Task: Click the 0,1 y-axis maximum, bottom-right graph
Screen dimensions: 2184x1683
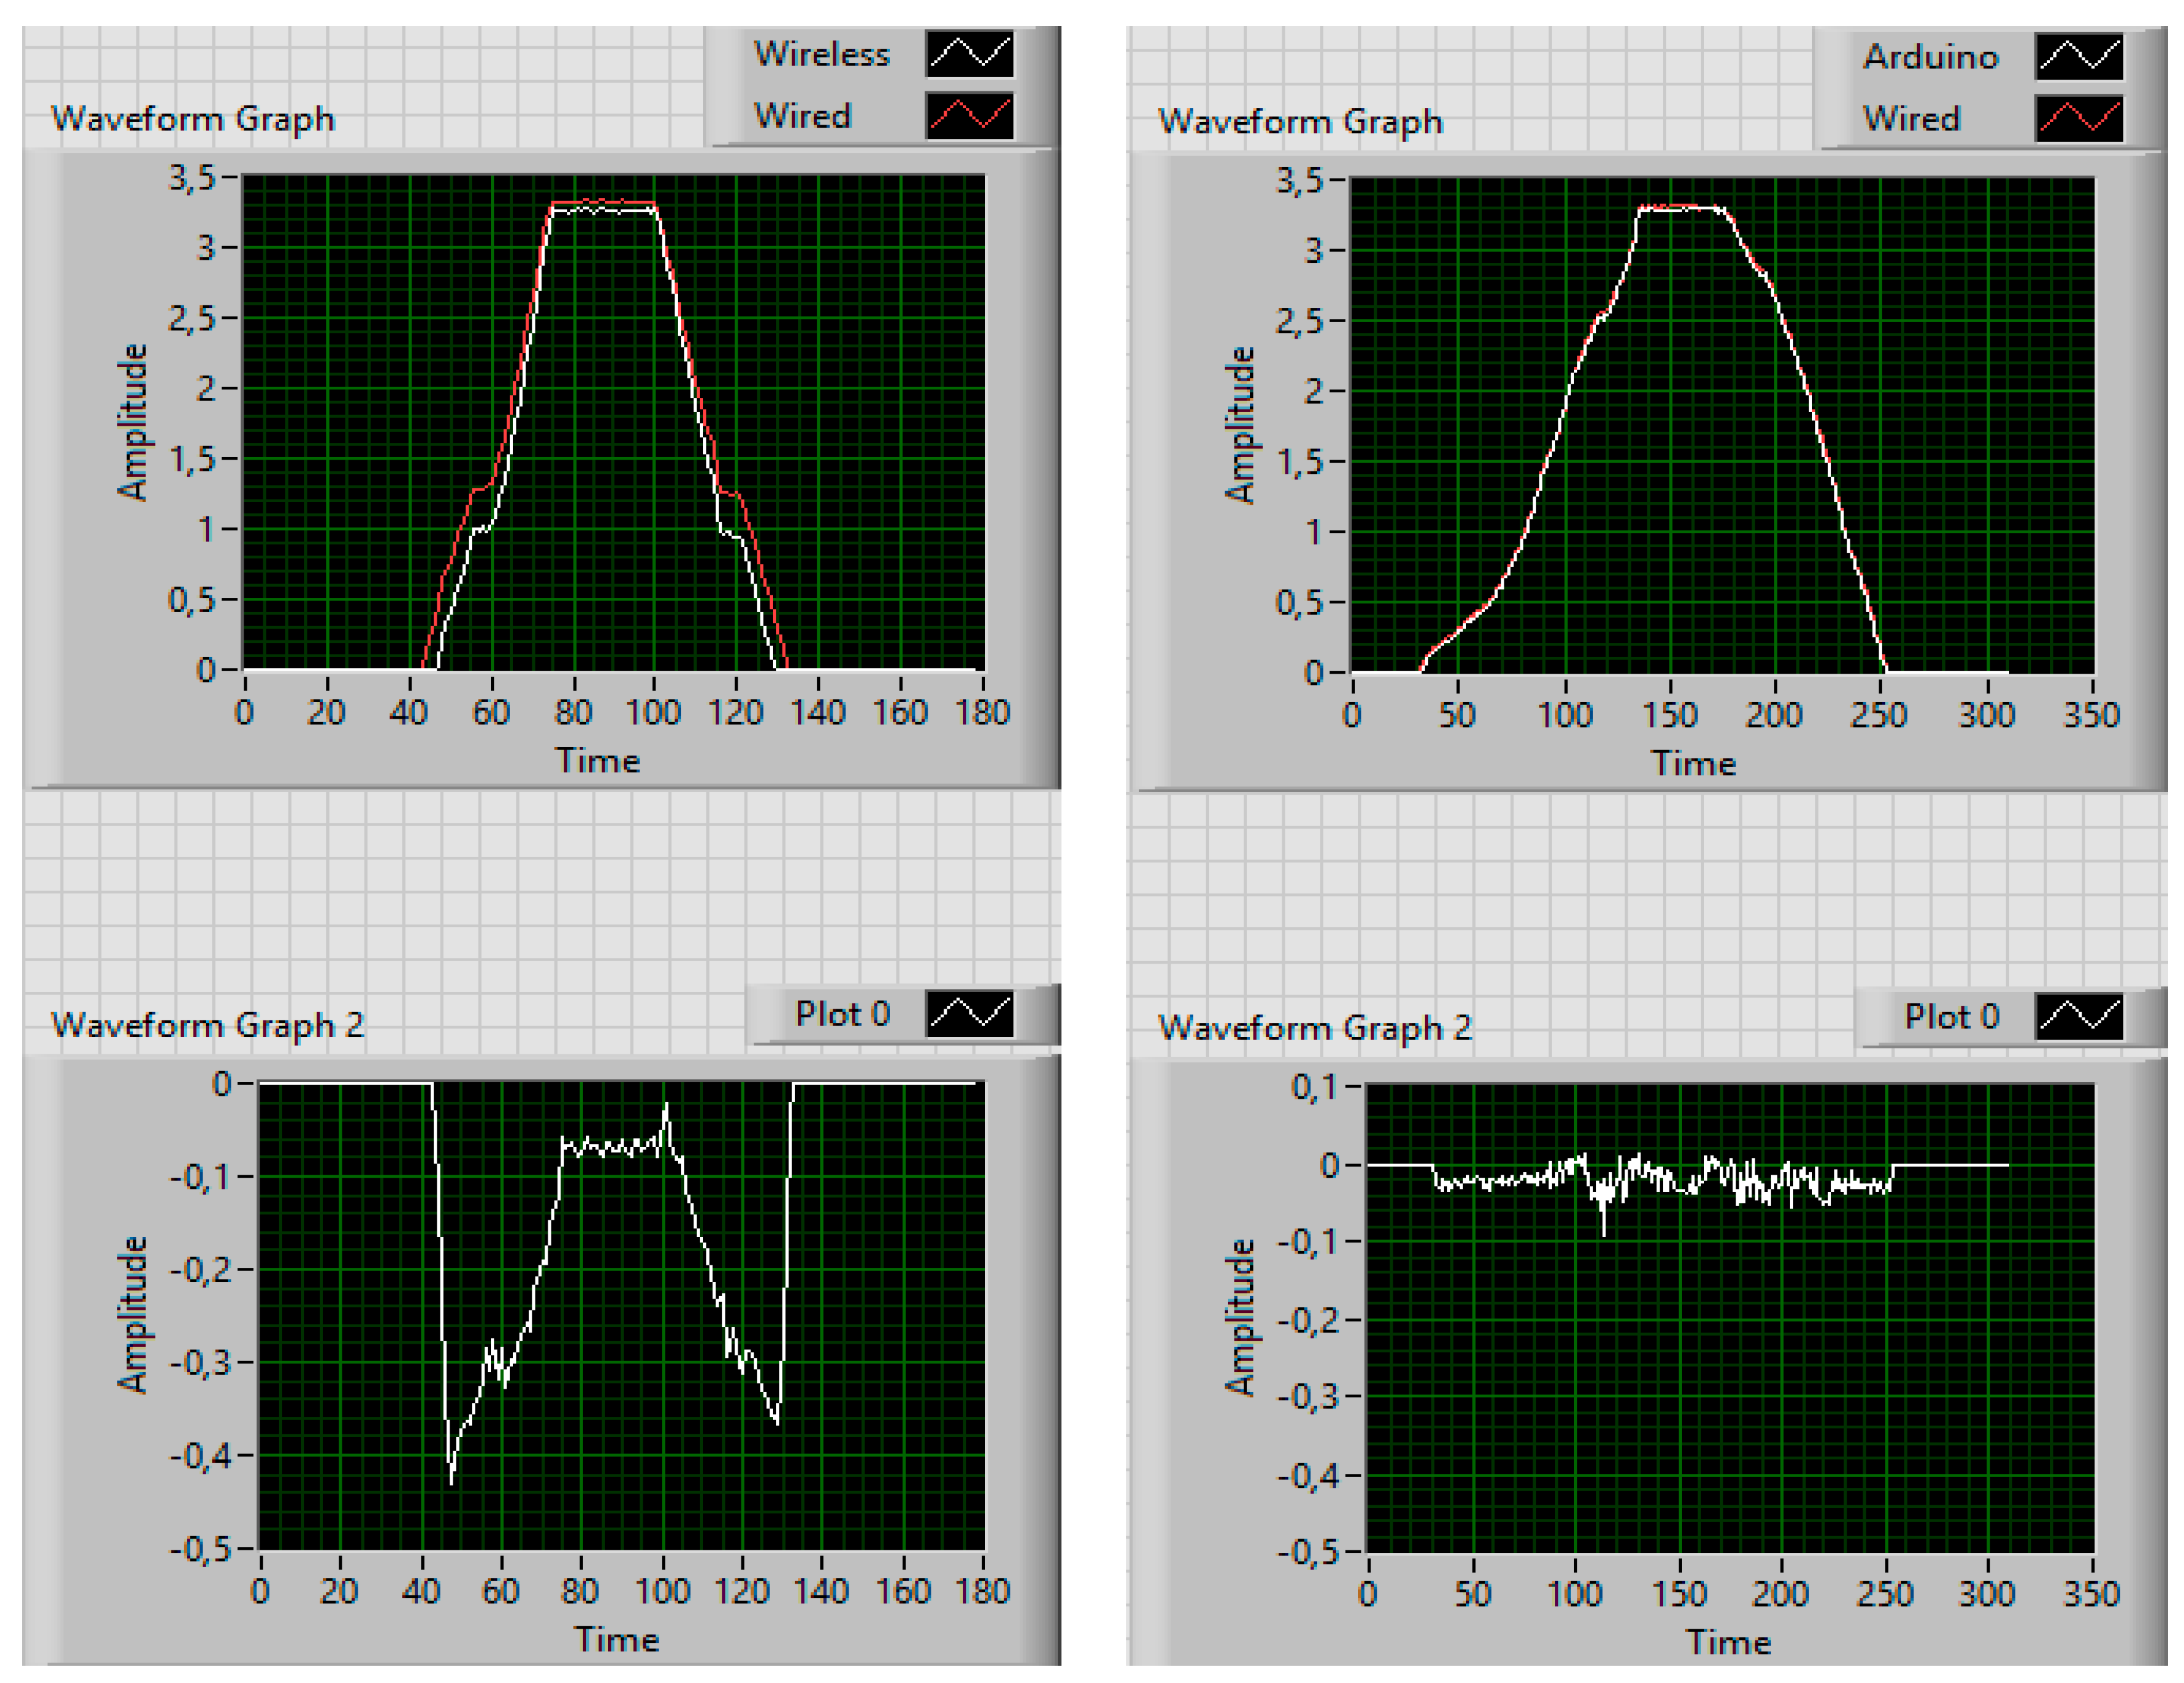Action: tap(1314, 1087)
